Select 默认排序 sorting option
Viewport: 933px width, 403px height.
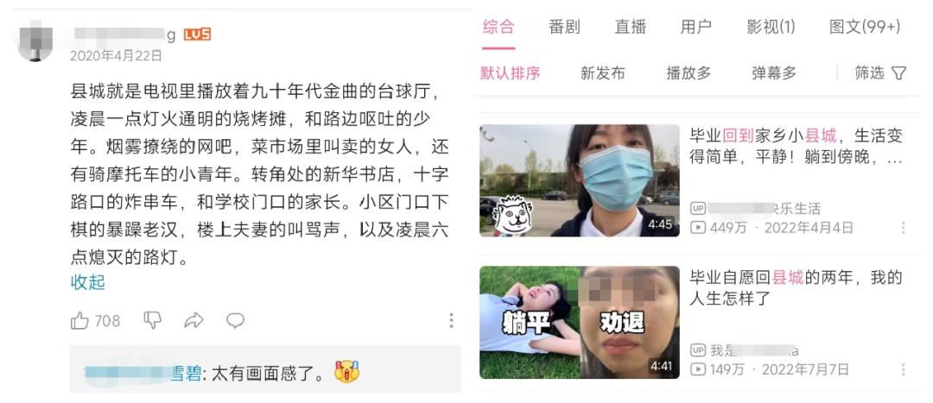point(511,73)
